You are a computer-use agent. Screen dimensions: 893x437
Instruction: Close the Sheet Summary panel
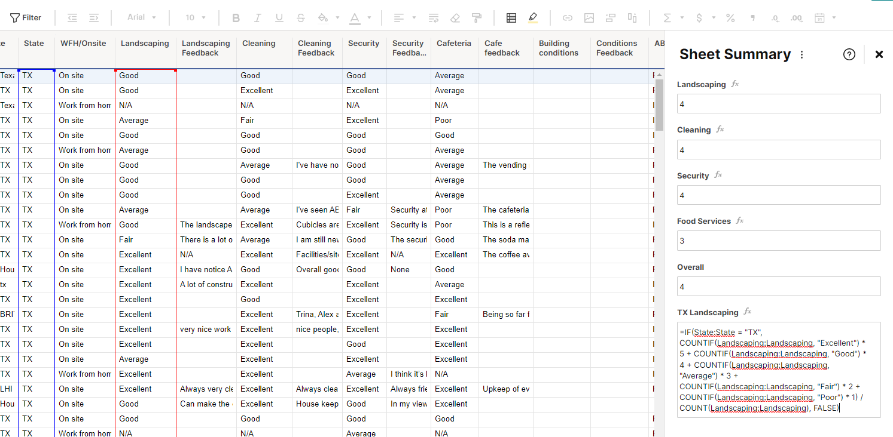[879, 54]
